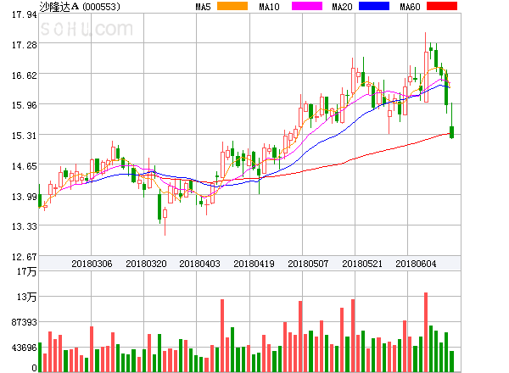Screen dimensions: 509x373
Task: Click the 20180604 date label
Action: tap(416, 264)
